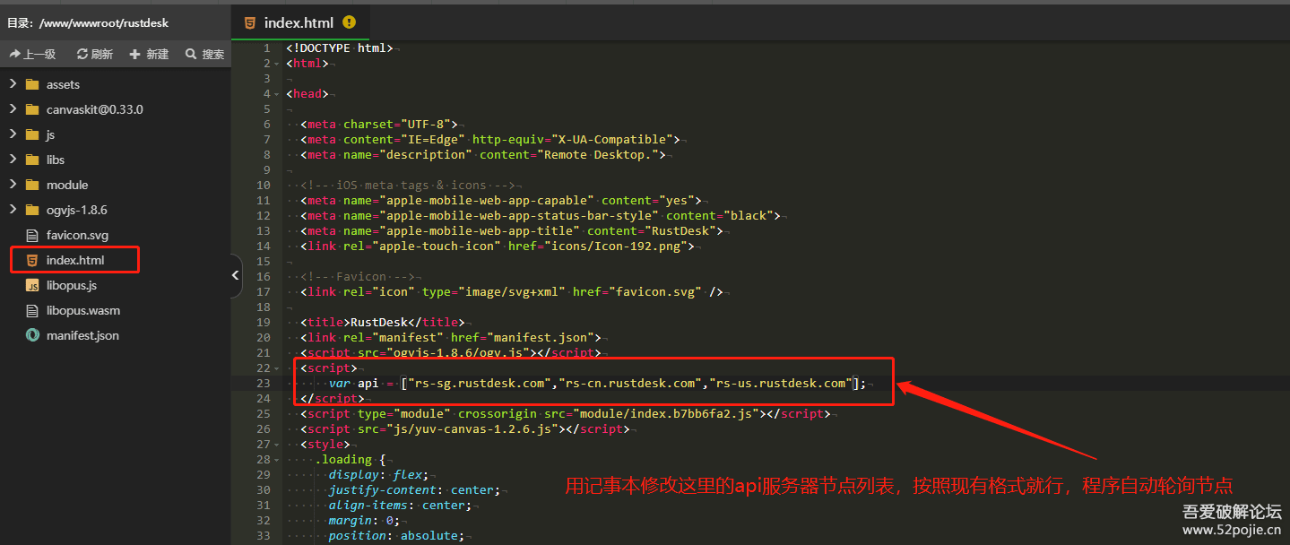Select the assets folder name
The width and height of the screenshot is (1290, 545).
click(63, 84)
